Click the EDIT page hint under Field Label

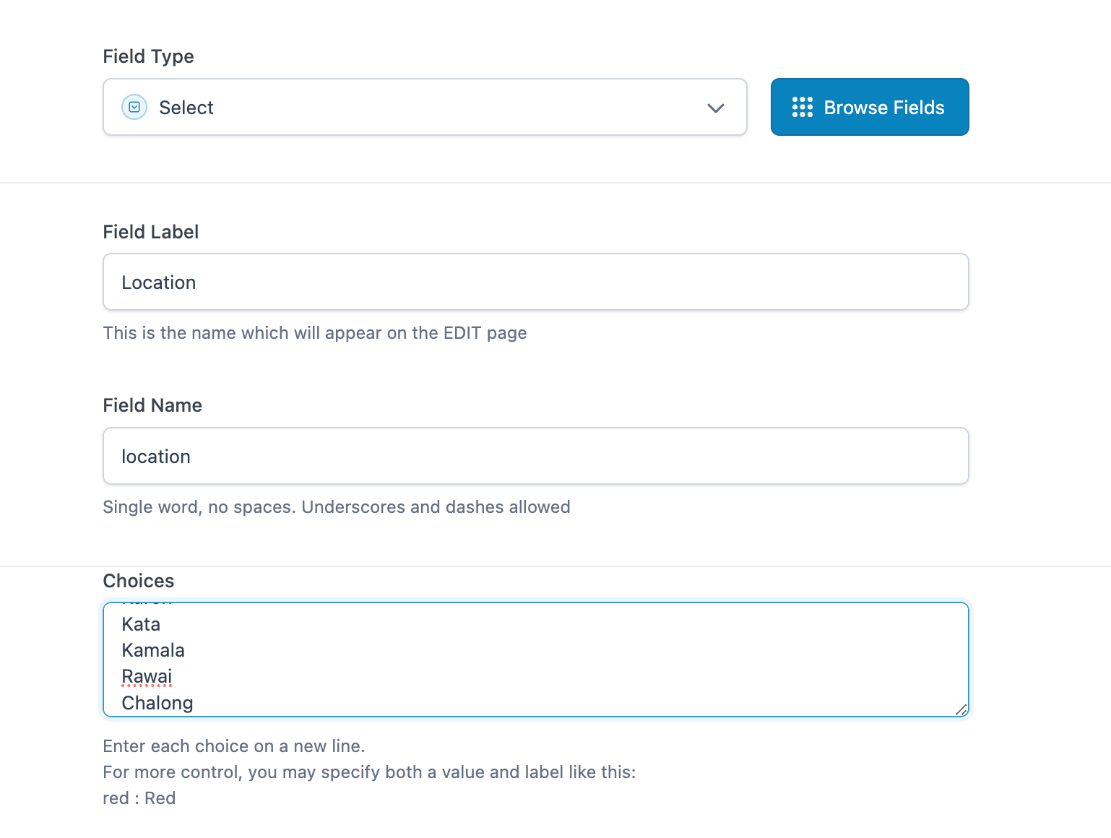point(315,333)
